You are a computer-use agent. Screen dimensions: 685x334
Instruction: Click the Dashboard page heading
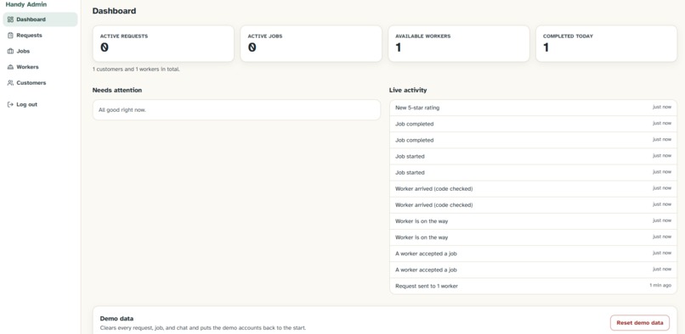click(114, 11)
